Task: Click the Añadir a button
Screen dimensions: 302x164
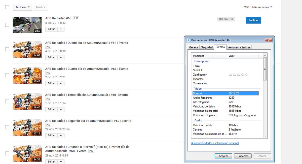Action: 41,7
